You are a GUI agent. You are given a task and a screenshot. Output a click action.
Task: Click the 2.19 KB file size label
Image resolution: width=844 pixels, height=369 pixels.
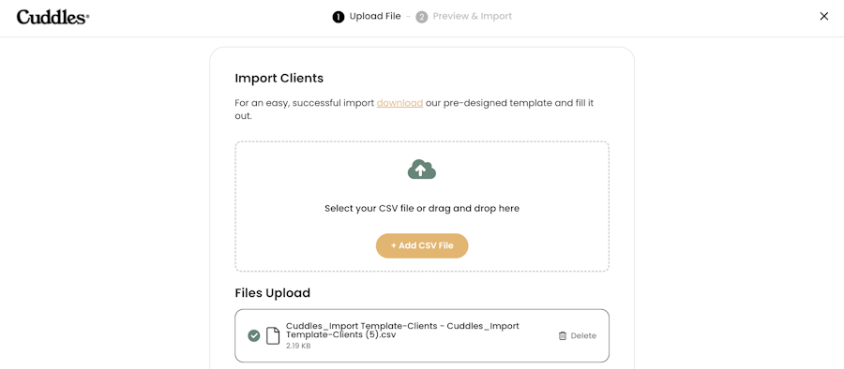tap(298, 346)
